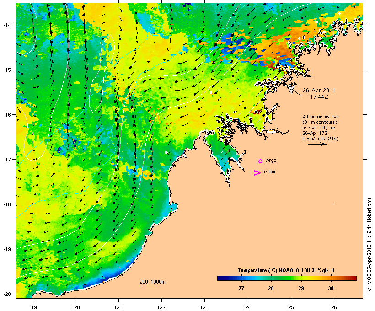This screenshot has width=375, height=311.
Task: Click the longitude axis label '126'
Action: (332, 307)
